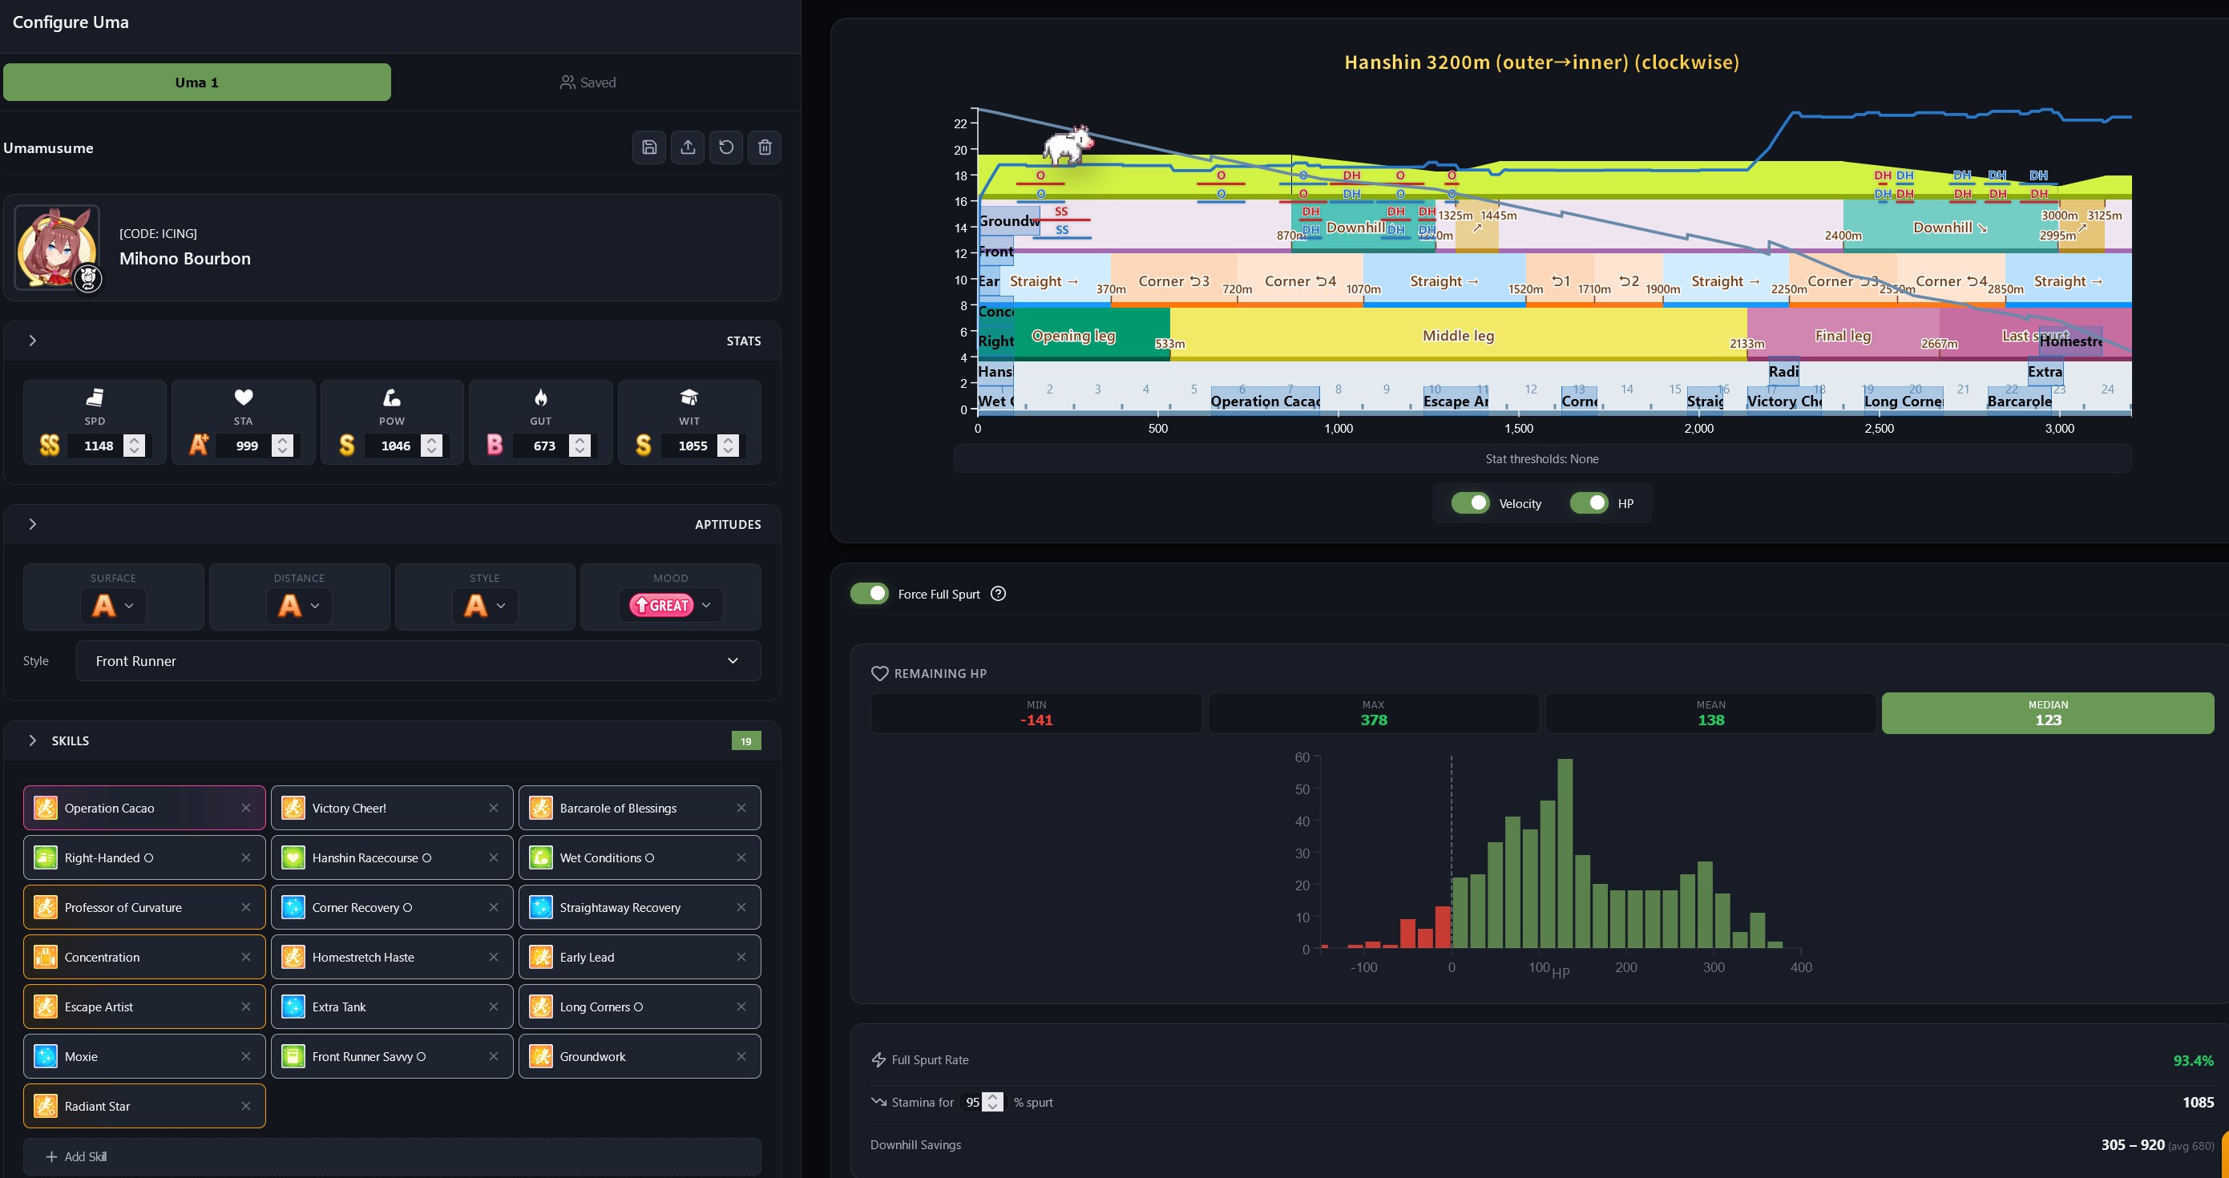Click the reset Uma icon
The height and width of the screenshot is (1178, 2229).
[726, 147]
